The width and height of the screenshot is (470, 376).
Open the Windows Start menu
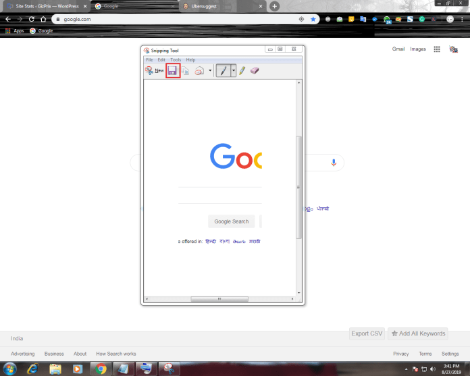[9, 369]
